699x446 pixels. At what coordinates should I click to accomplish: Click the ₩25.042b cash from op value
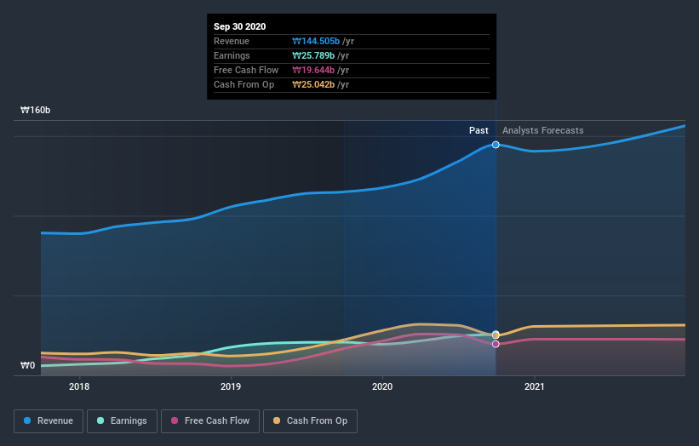[x=313, y=84]
